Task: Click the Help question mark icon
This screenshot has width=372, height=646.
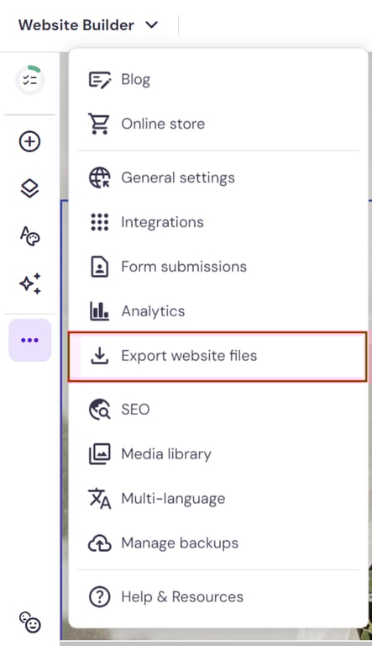Action: pos(100,597)
